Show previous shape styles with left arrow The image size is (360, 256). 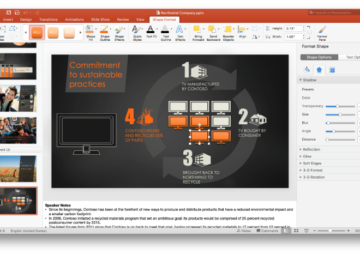pos(26,33)
